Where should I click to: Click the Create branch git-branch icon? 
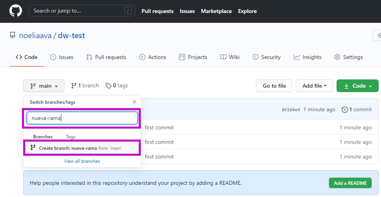click(33, 148)
